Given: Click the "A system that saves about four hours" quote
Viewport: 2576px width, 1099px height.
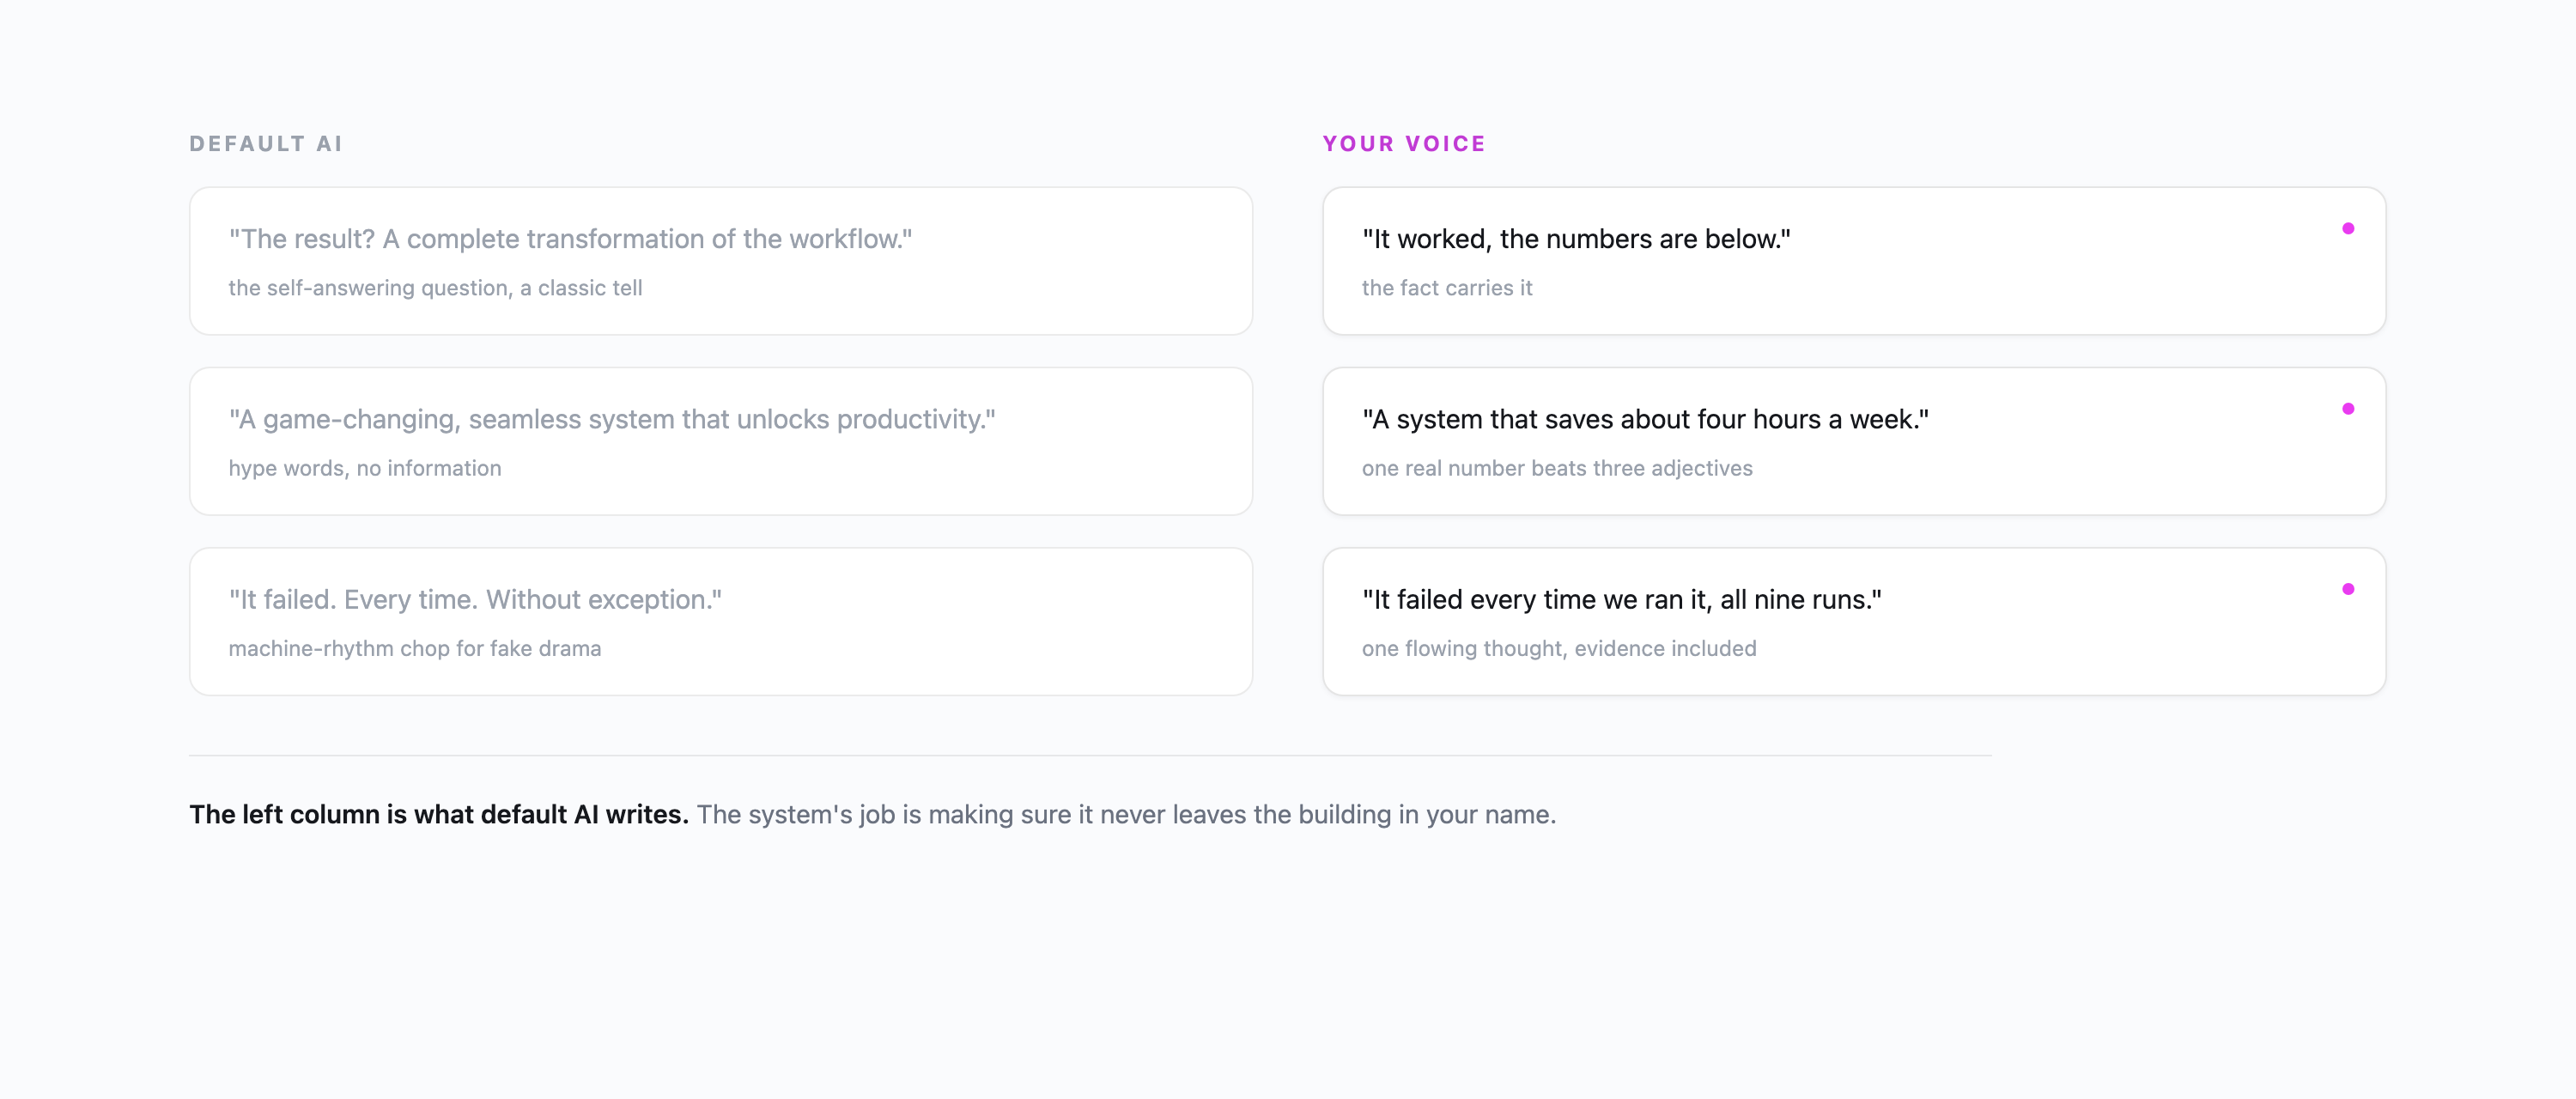Looking at the screenshot, I should click(x=1645, y=419).
